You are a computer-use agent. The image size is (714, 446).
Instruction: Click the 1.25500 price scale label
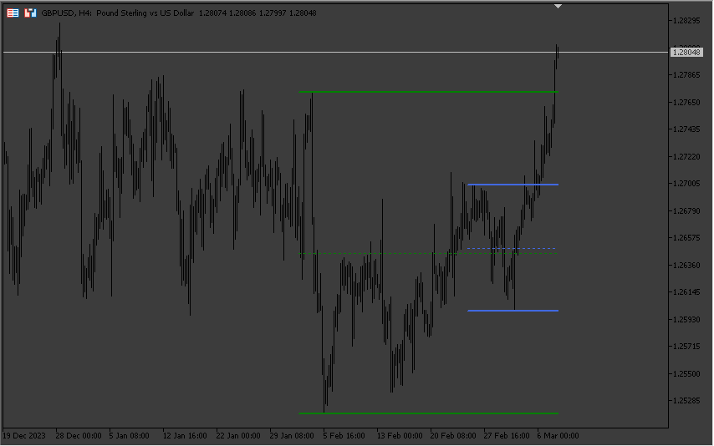(686, 373)
